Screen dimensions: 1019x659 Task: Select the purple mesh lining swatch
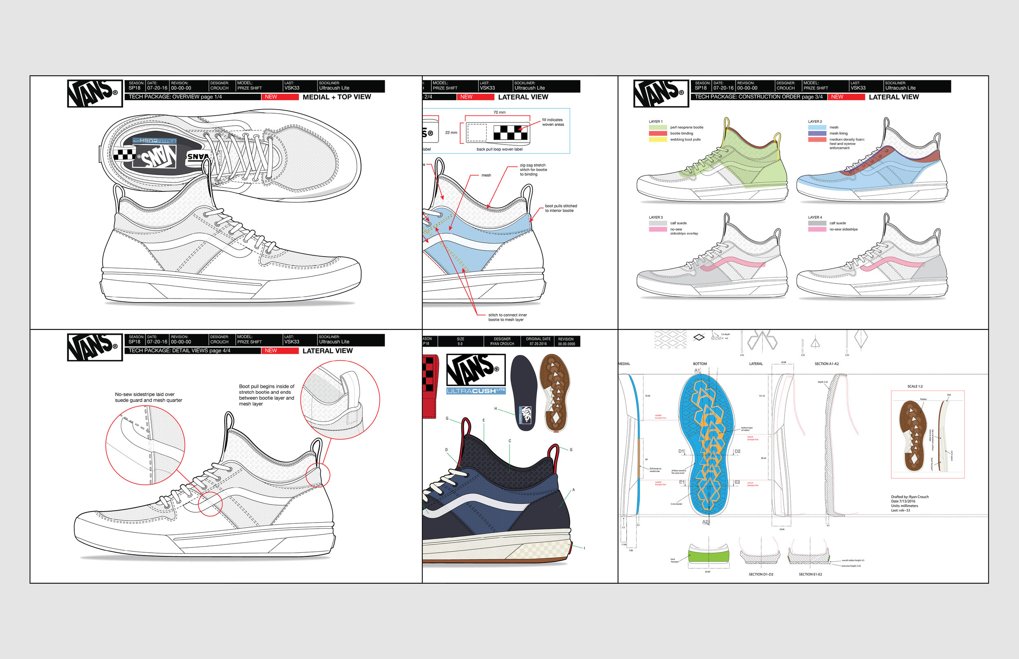[x=817, y=134]
